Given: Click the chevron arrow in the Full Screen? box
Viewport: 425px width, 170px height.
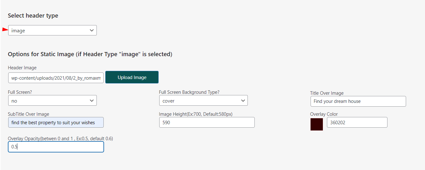Looking at the screenshot, I should tap(92, 101).
